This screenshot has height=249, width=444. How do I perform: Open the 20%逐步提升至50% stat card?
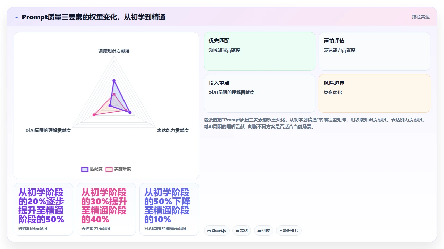click(x=43, y=209)
